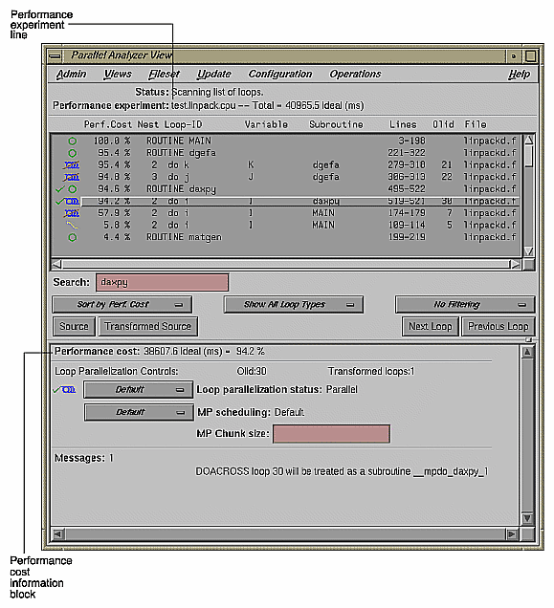The image size is (554, 608).
Task: Select the 57.9 % do i row percentage
Action: pos(114,213)
